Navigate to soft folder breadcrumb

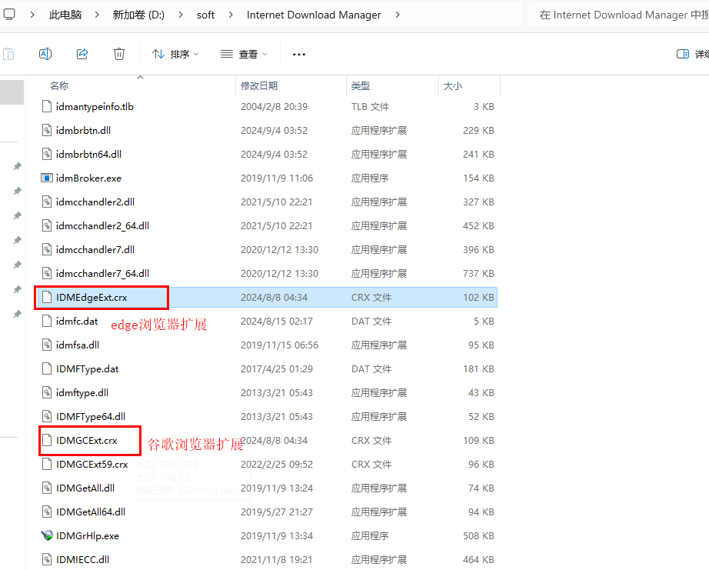coord(206,15)
